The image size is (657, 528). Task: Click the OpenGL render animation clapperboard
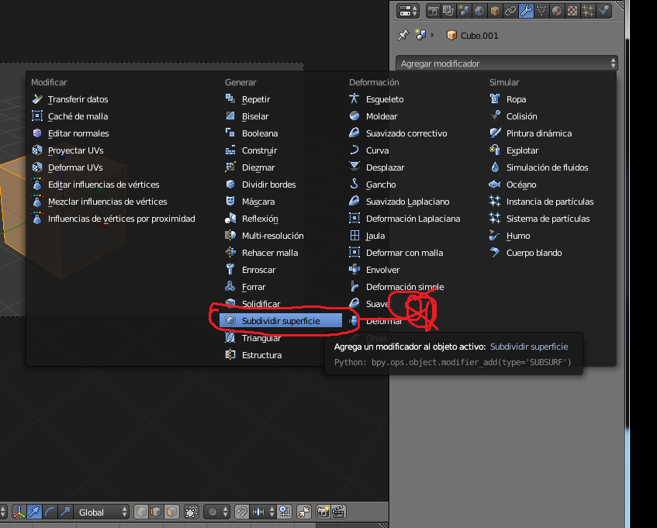tap(338, 512)
